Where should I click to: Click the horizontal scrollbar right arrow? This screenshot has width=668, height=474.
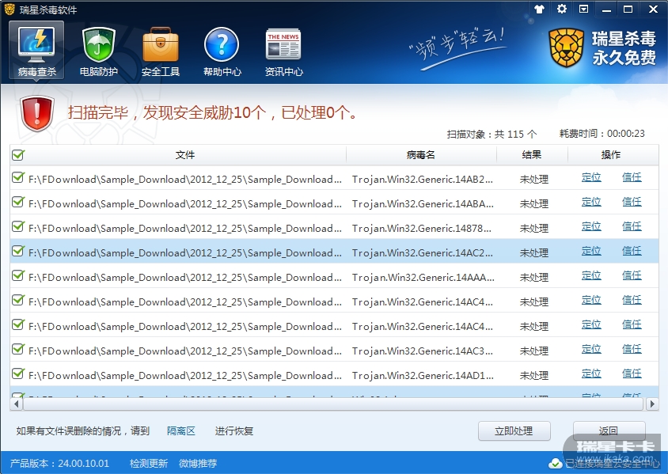[652, 404]
